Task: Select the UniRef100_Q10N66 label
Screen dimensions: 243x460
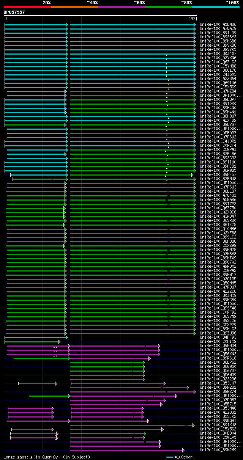Action: click(218, 229)
